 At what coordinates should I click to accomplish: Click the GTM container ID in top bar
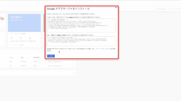pyautogui.click(x=161, y=9)
